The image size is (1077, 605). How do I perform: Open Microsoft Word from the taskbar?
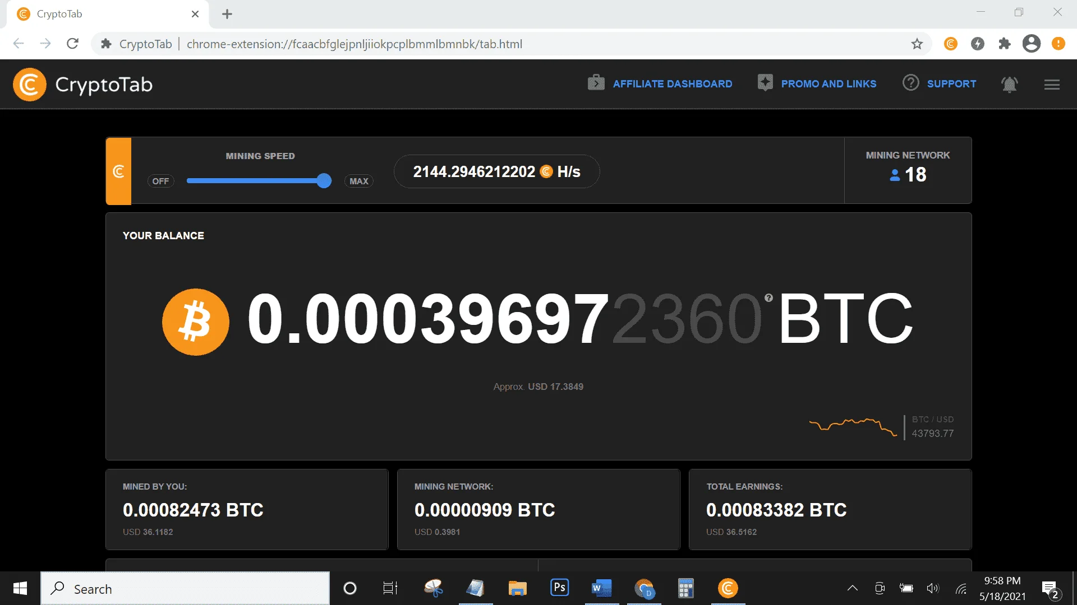(x=602, y=588)
